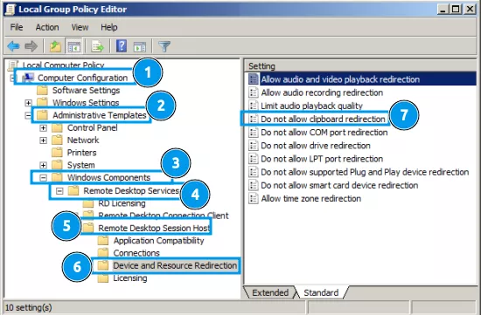Click the Export List toolbar icon

(98, 46)
